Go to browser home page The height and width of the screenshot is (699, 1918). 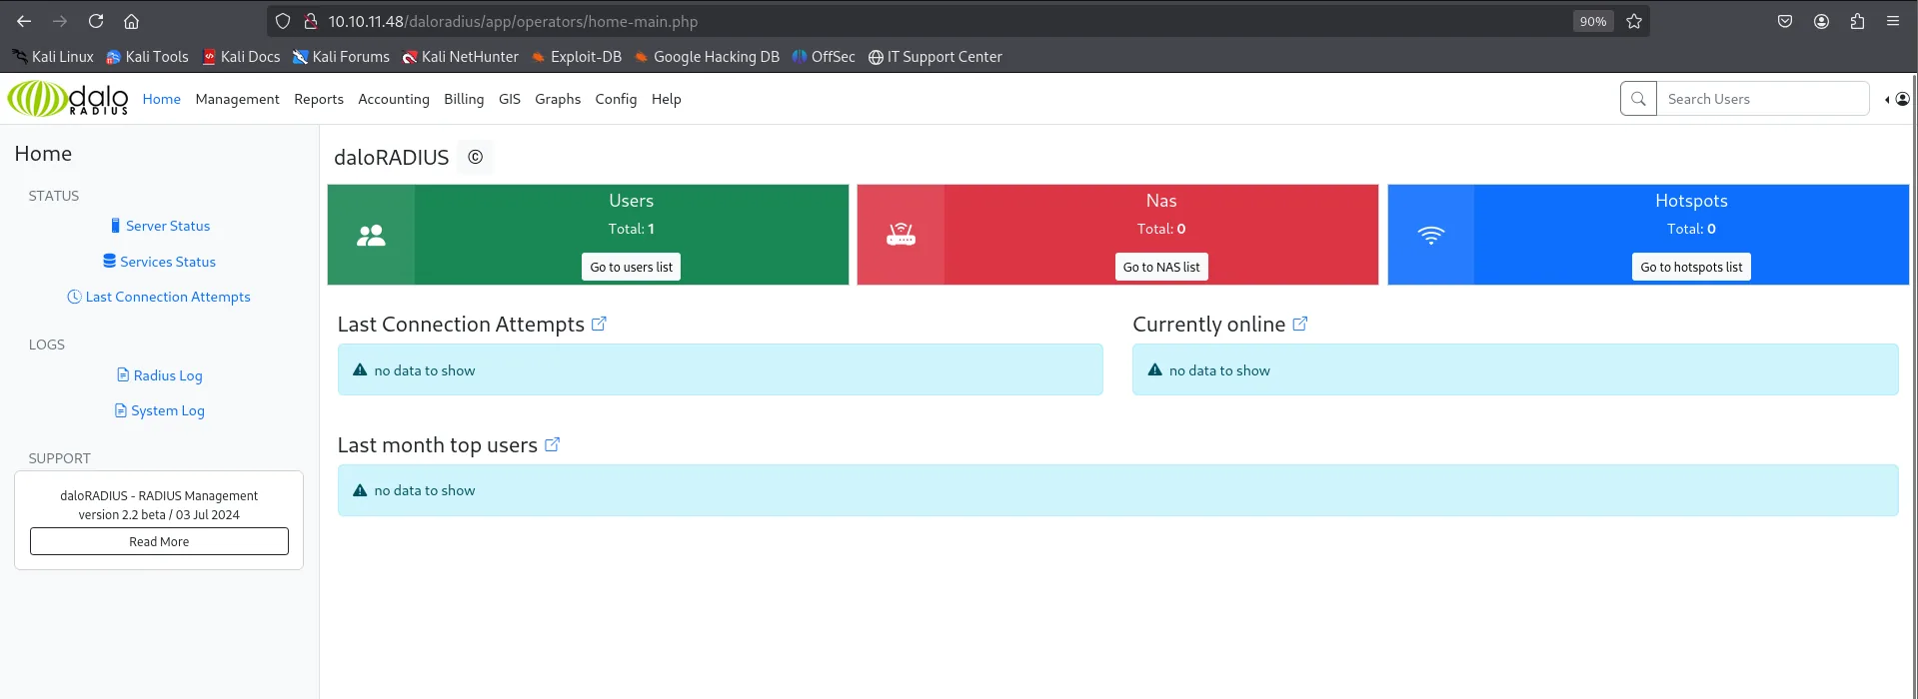pyautogui.click(x=131, y=21)
